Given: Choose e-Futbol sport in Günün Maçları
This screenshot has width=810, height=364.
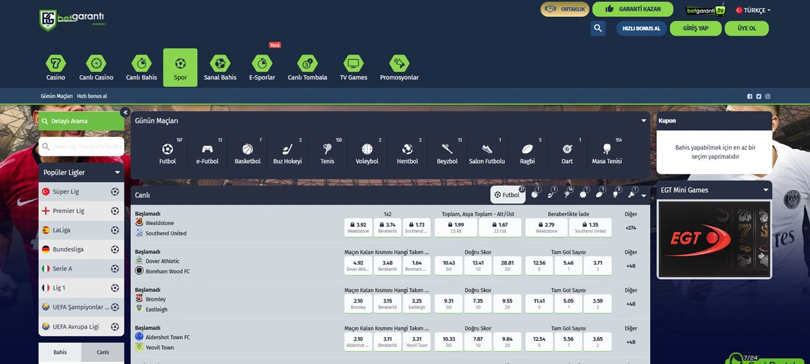Looking at the screenshot, I should [x=207, y=153].
